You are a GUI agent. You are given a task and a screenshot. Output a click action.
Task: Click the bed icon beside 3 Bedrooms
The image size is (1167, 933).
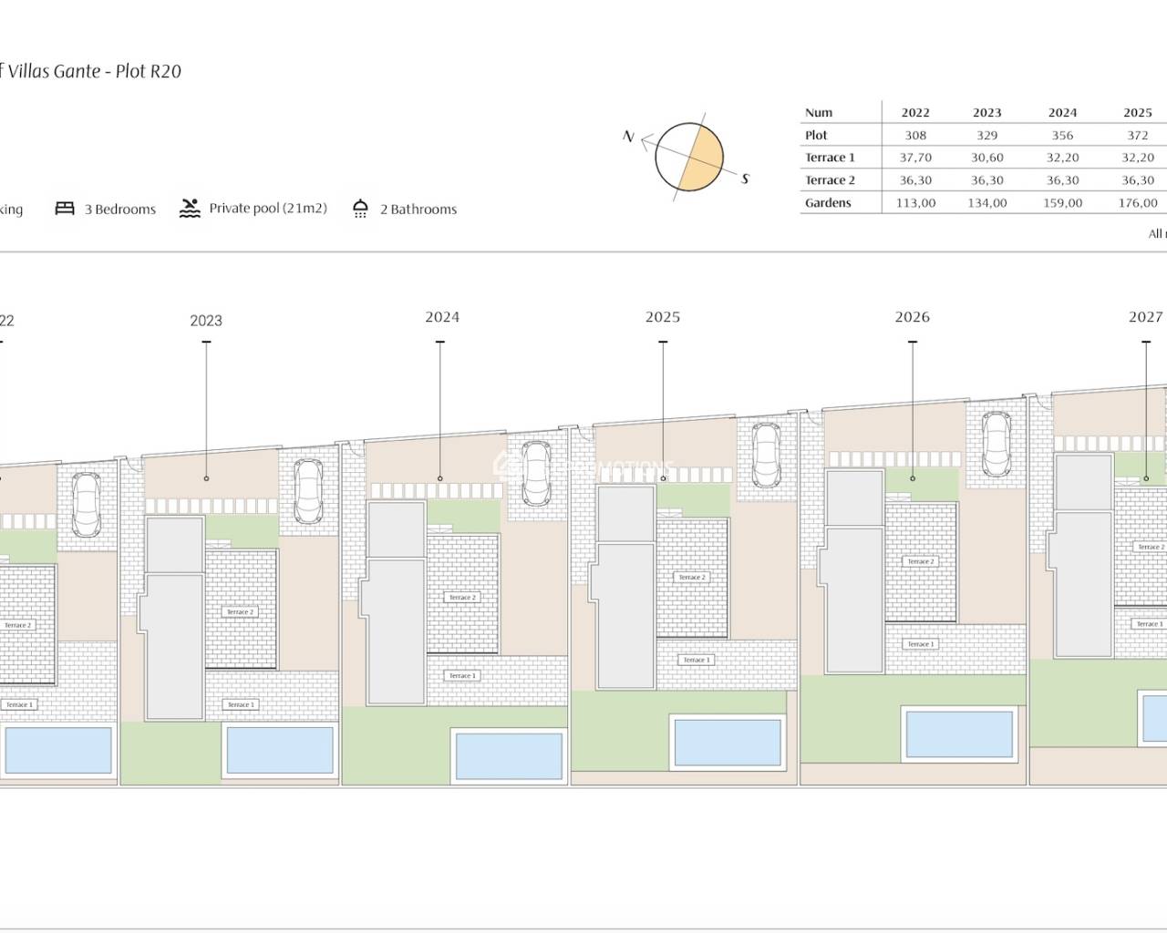pyautogui.click(x=65, y=209)
